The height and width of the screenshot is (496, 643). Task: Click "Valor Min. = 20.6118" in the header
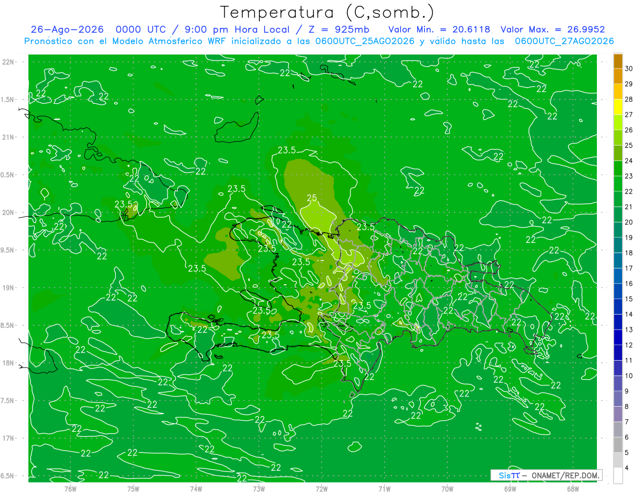pyautogui.click(x=439, y=30)
